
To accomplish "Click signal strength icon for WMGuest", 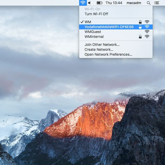I will click(x=147, y=32).
